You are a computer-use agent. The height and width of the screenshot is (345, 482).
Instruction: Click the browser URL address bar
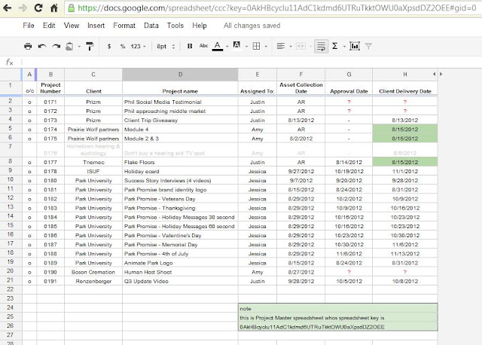(273, 8)
